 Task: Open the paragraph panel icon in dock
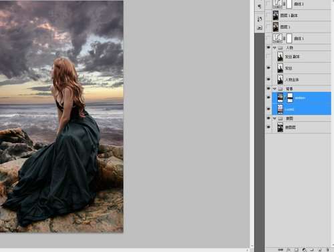coord(259,6)
